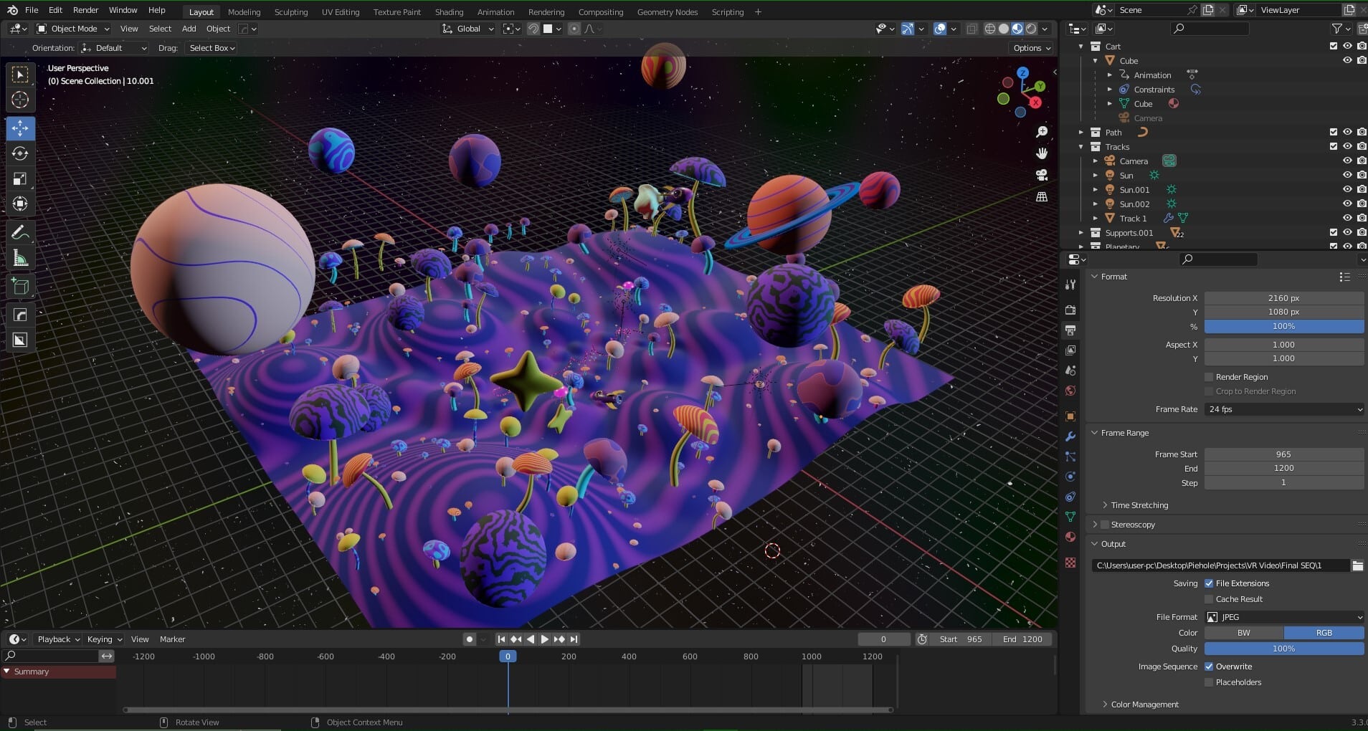Switch to the Shading workspace tab

pos(448,11)
